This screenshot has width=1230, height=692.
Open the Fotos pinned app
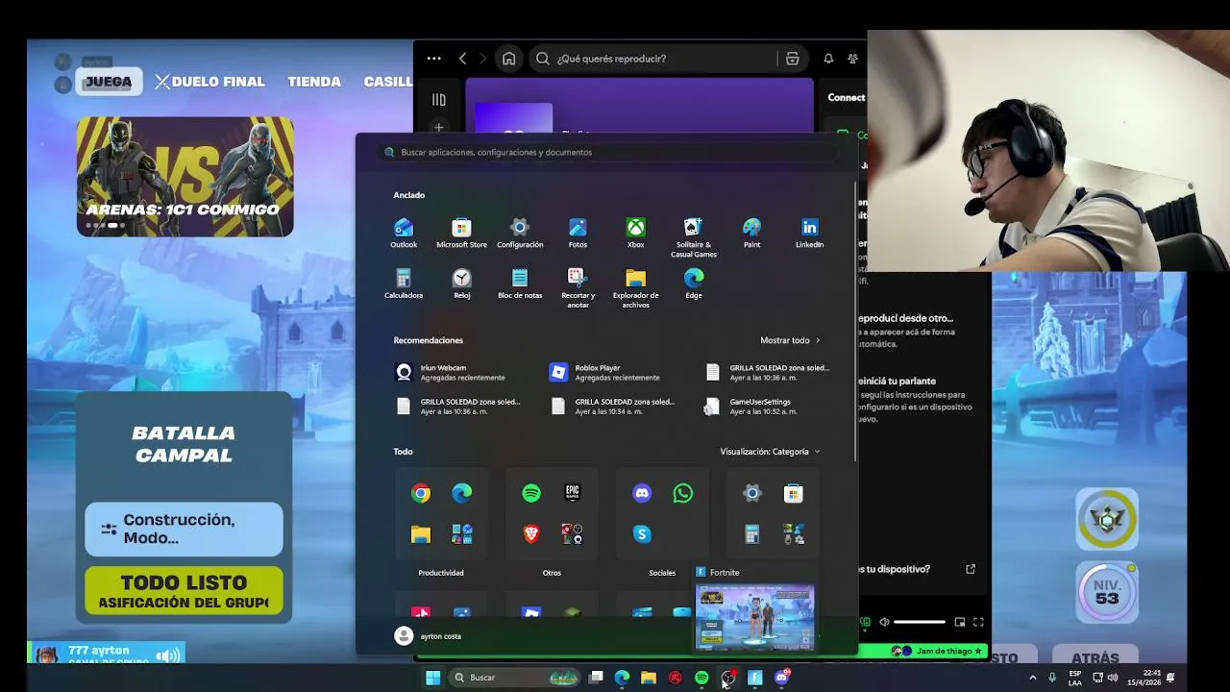(x=578, y=233)
